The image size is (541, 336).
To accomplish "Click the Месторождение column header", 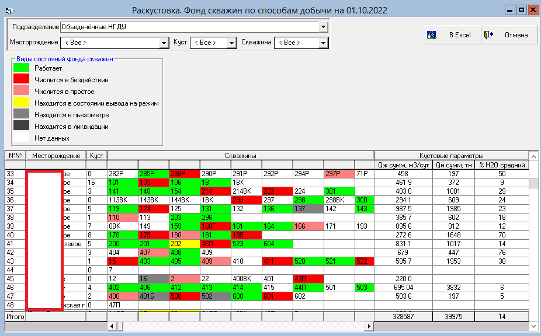I will pyautogui.click(x=56, y=156).
